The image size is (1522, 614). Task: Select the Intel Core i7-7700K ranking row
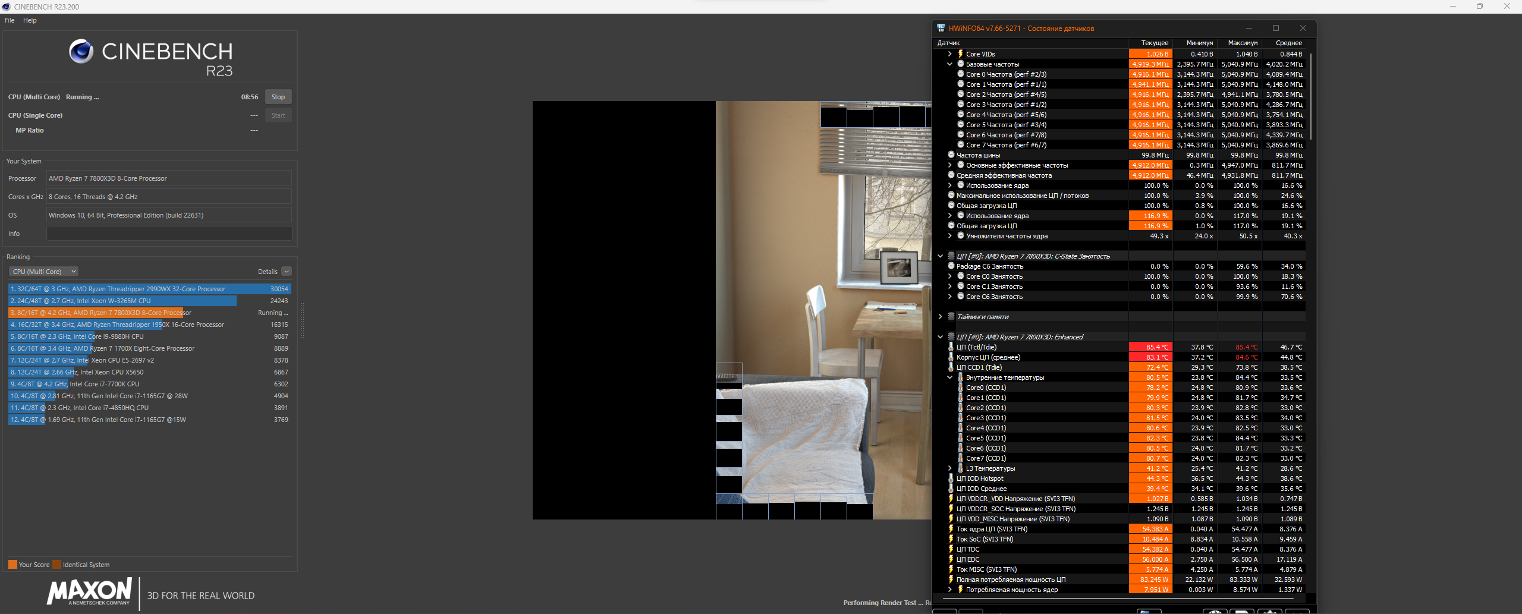click(x=149, y=384)
